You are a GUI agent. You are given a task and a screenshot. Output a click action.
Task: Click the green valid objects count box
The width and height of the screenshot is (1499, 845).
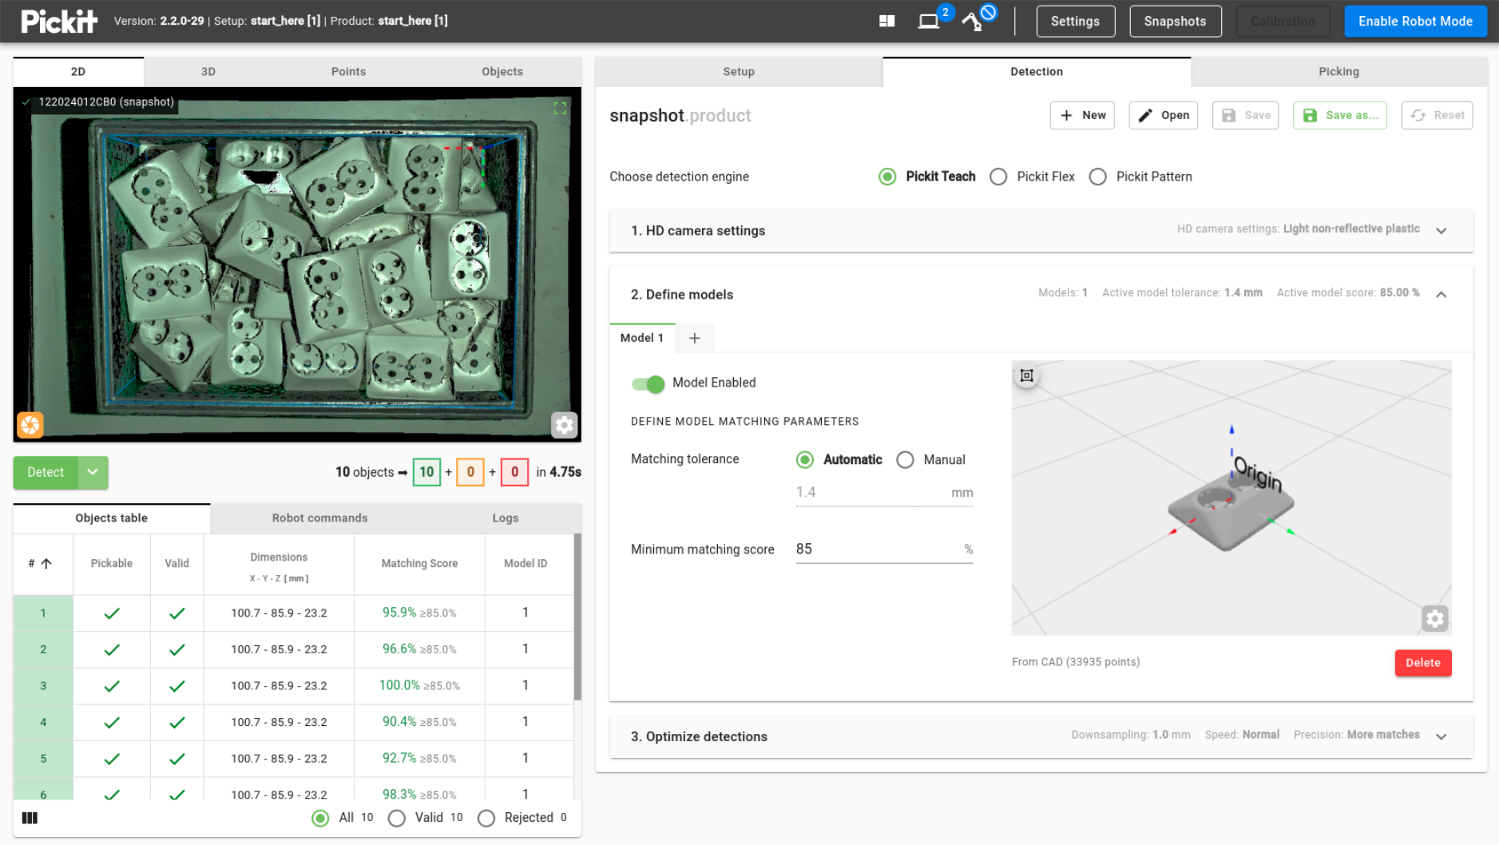pos(426,472)
